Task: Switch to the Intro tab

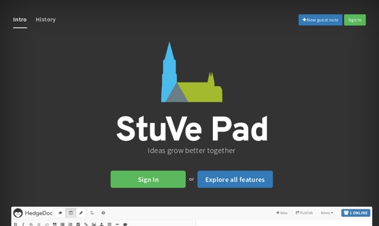Action: (20, 20)
